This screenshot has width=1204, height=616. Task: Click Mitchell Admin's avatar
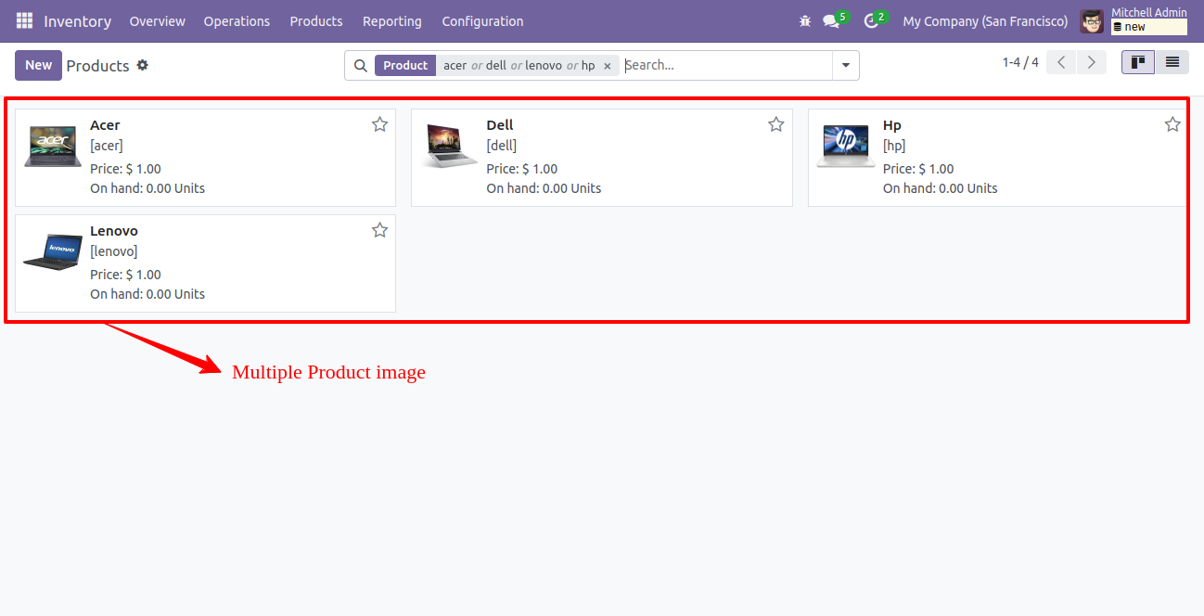(1093, 20)
